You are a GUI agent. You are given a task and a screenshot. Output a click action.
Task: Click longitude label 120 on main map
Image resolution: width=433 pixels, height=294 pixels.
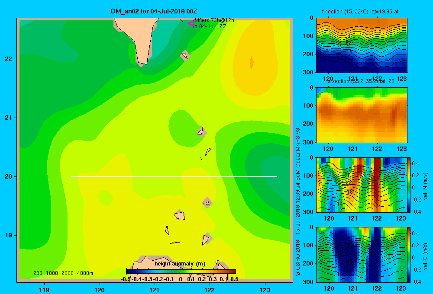tap(100, 290)
